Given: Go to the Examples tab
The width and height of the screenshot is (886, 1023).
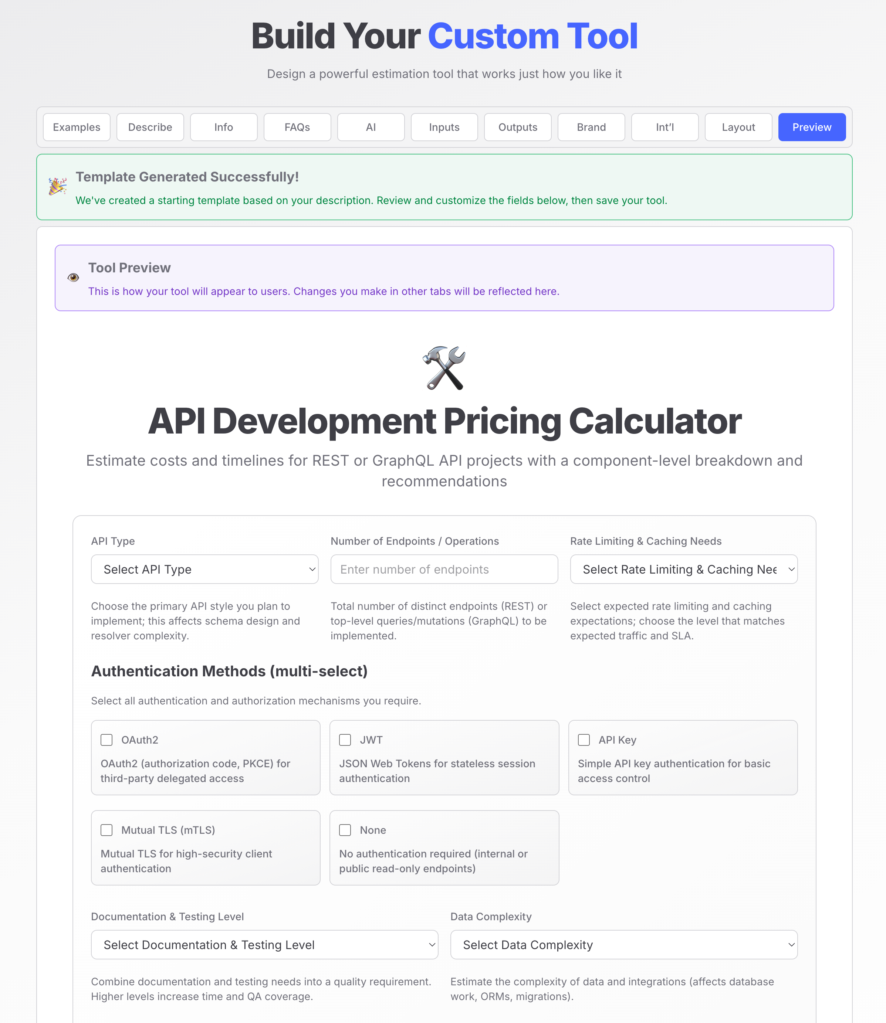Looking at the screenshot, I should coord(77,127).
